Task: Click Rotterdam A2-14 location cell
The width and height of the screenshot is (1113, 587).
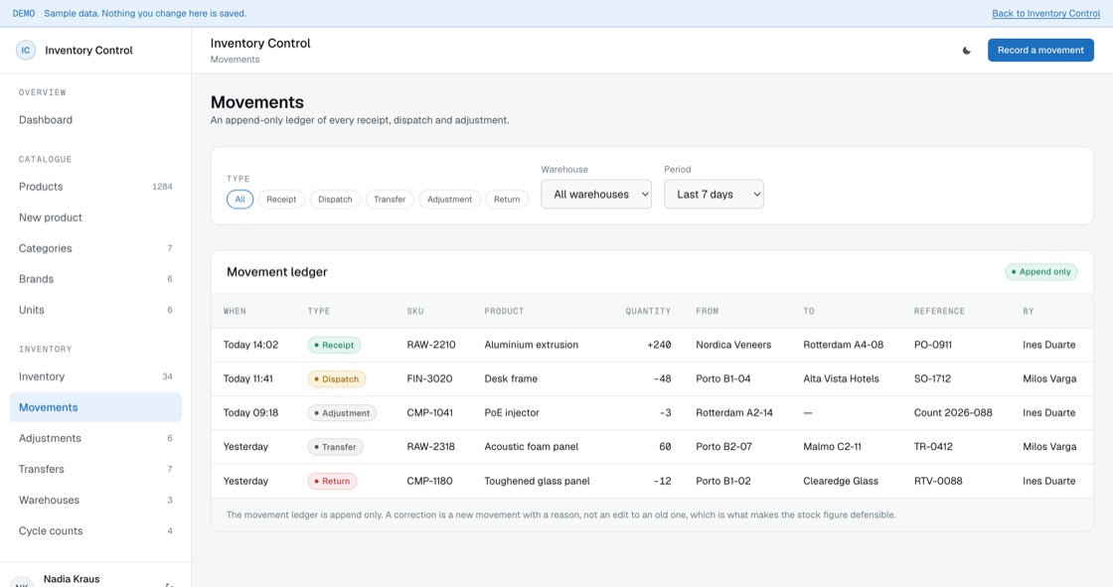Action: click(x=734, y=413)
